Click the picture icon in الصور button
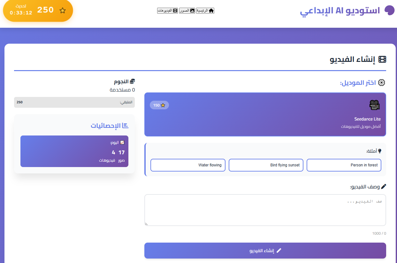This screenshot has height=263, width=397. click(x=192, y=11)
